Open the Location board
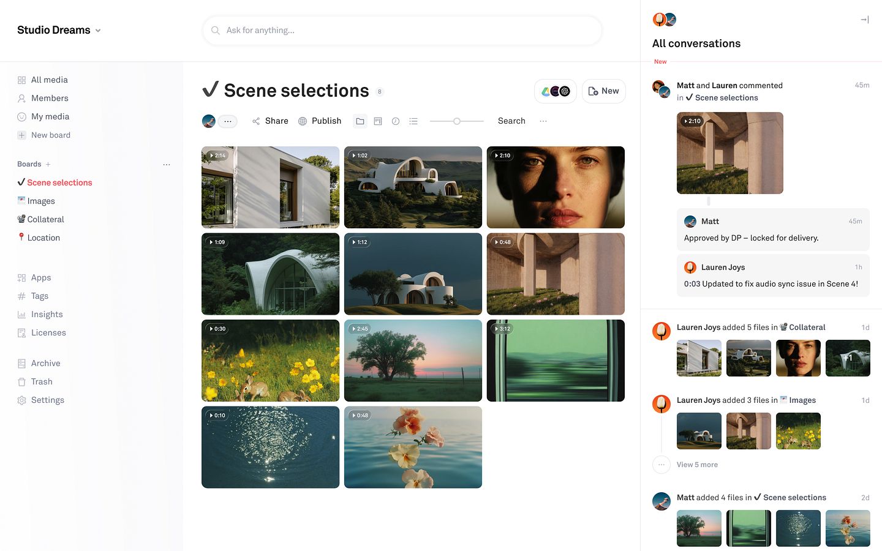This screenshot has height=551, width=882. (43, 238)
